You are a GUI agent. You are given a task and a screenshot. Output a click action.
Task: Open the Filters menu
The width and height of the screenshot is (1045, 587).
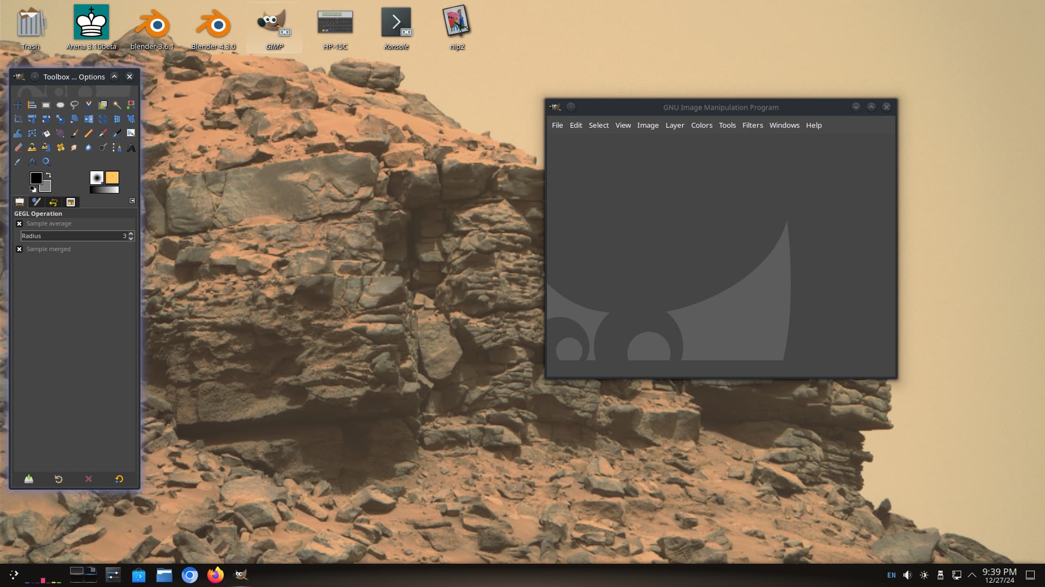pyautogui.click(x=752, y=125)
